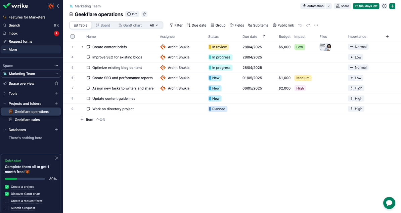This screenshot has height=213, width=401.
Task: Click the Medium impact tag
Action: pos(303,78)
